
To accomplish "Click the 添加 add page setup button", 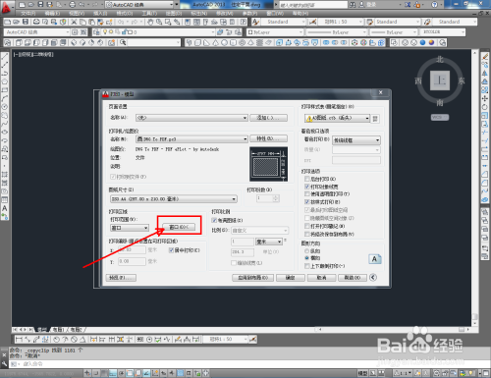I will coord(268,118).
